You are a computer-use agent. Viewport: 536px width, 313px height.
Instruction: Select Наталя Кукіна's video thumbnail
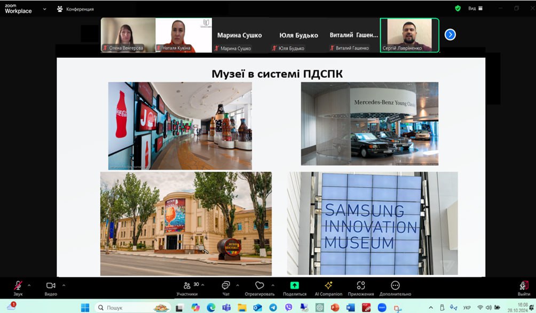[x=184, y=35]
